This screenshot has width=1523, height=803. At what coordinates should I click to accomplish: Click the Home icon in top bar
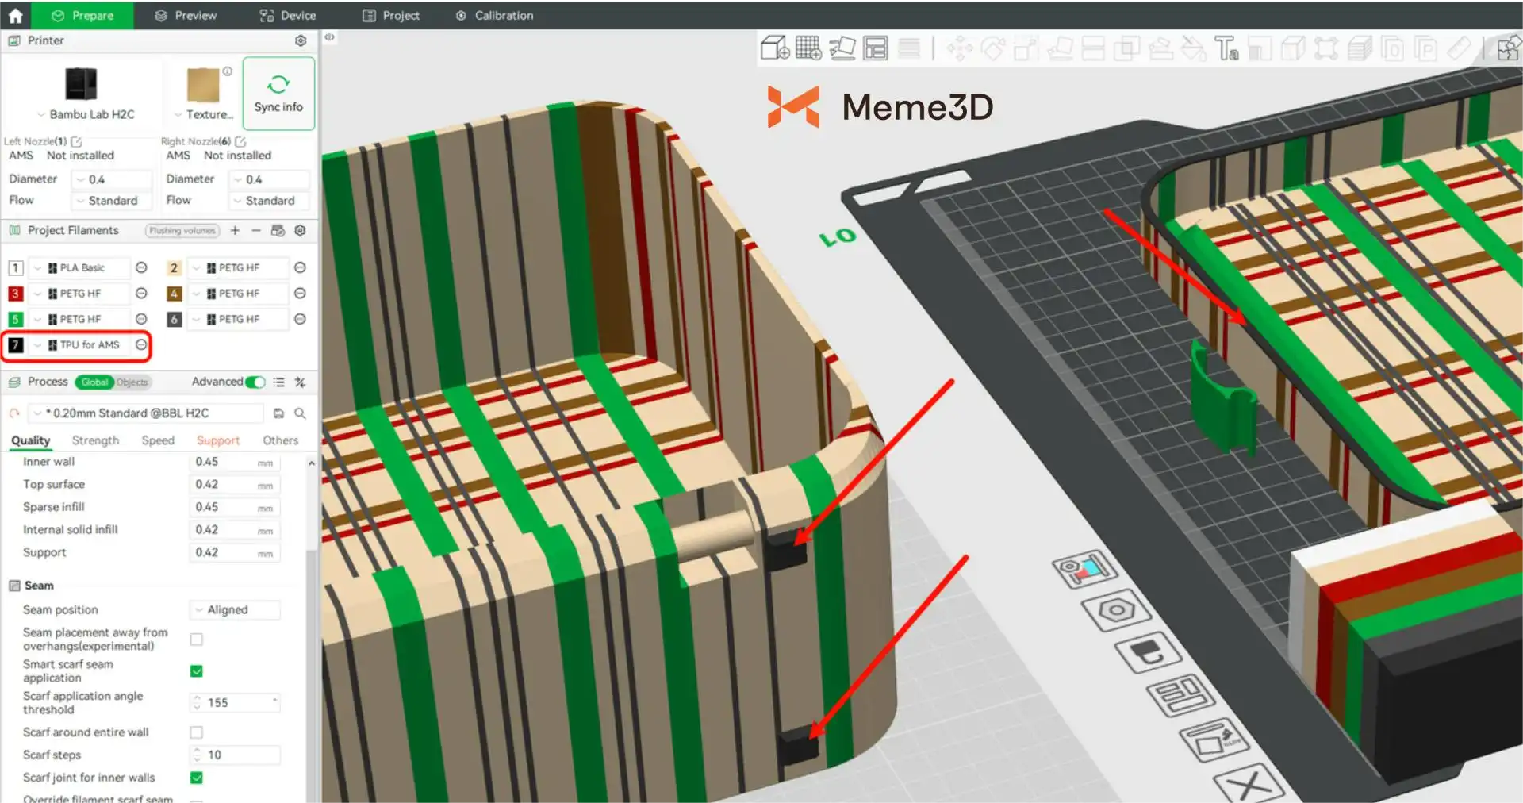pos(15,15)
